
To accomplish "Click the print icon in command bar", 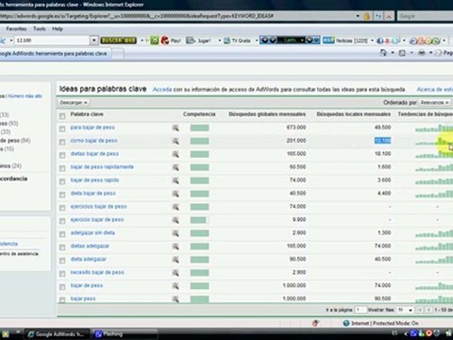I will [422, 53].
